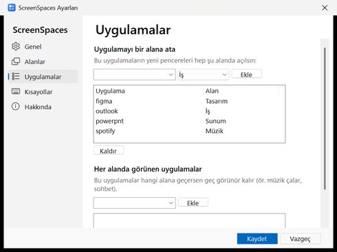
Task: Click the Alanlar overlapping windows icon
Action: (x=16, y=62)
